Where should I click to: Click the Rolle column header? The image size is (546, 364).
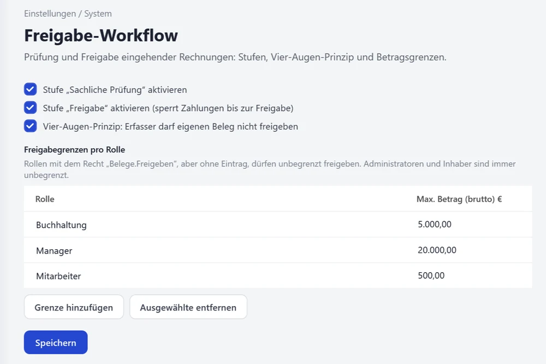pyautogui.click(x=45, y=199)
